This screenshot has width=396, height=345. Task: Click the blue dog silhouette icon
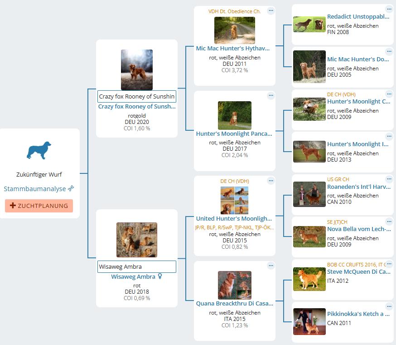pos(39,150)
